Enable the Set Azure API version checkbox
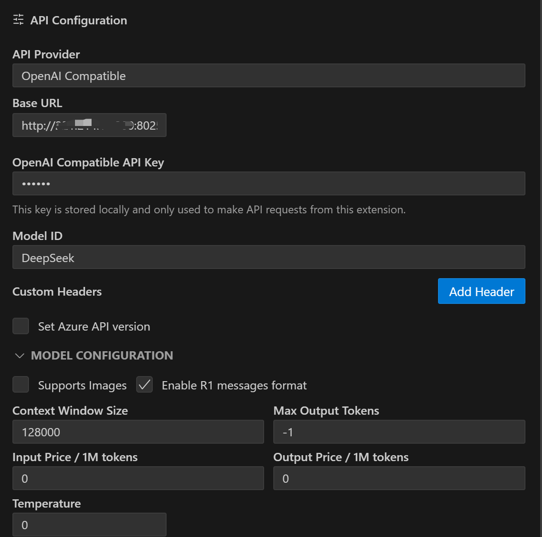Viewport: 542px width, 537px height. tap(21, 326)
